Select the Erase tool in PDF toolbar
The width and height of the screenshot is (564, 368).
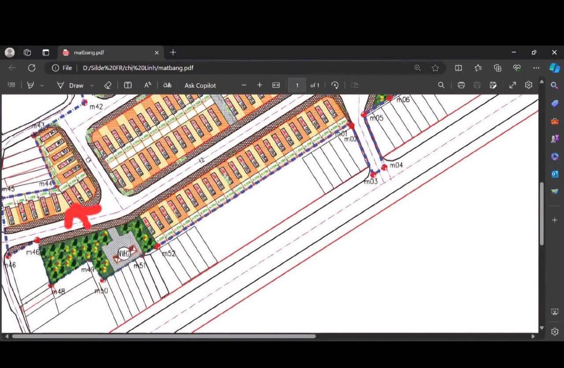[x=107, y=85]
